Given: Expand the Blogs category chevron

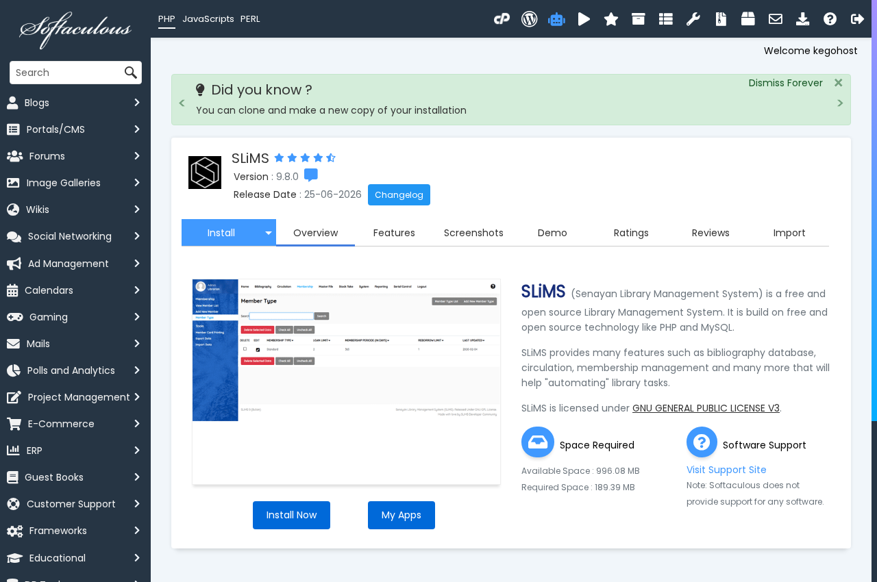Looking at the screenshot, I should (x=137, y=103).
